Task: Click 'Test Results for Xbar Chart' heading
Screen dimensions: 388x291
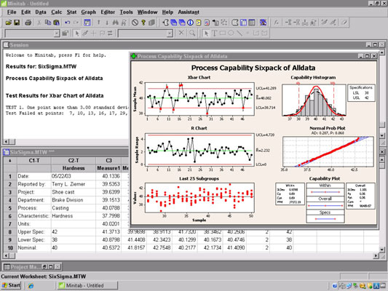Action: (x=55, y=96)
